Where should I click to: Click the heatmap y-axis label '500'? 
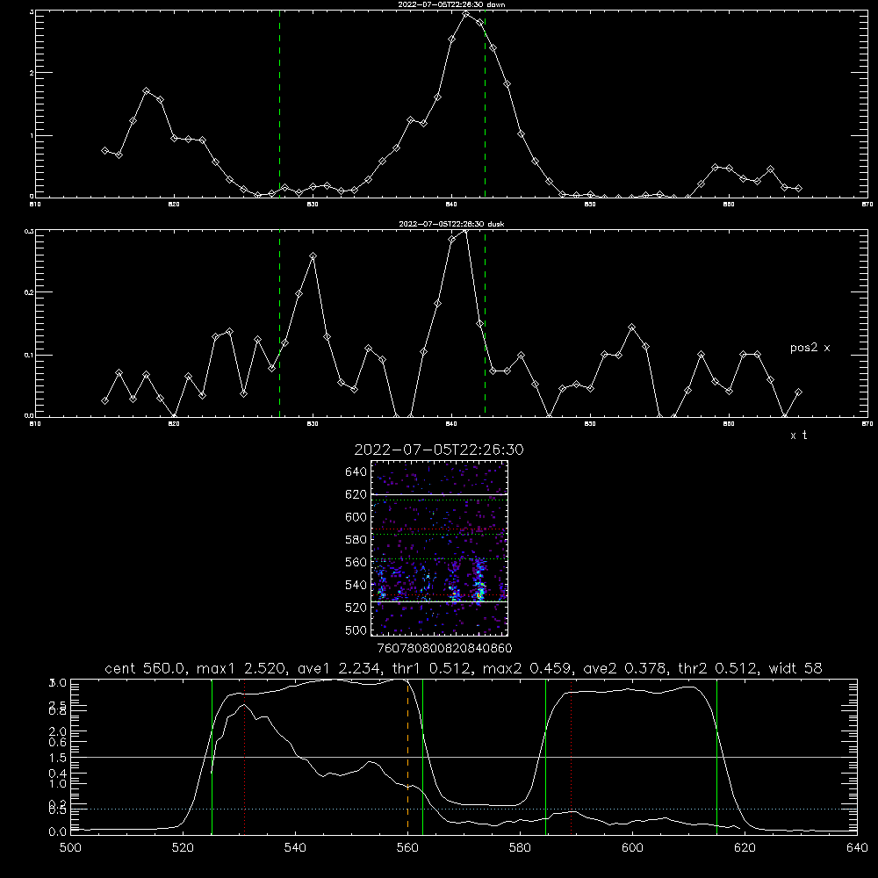point(356,630)
